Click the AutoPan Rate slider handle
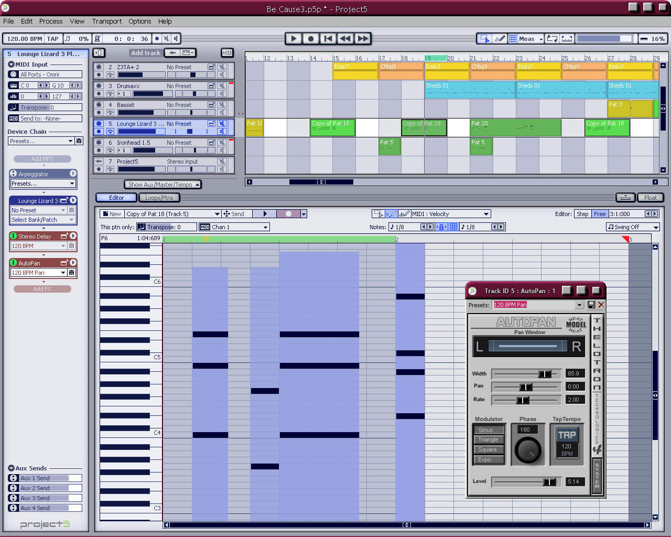Image resolution: width=671 pixels, height=537 pixels. tap(522, 400)
